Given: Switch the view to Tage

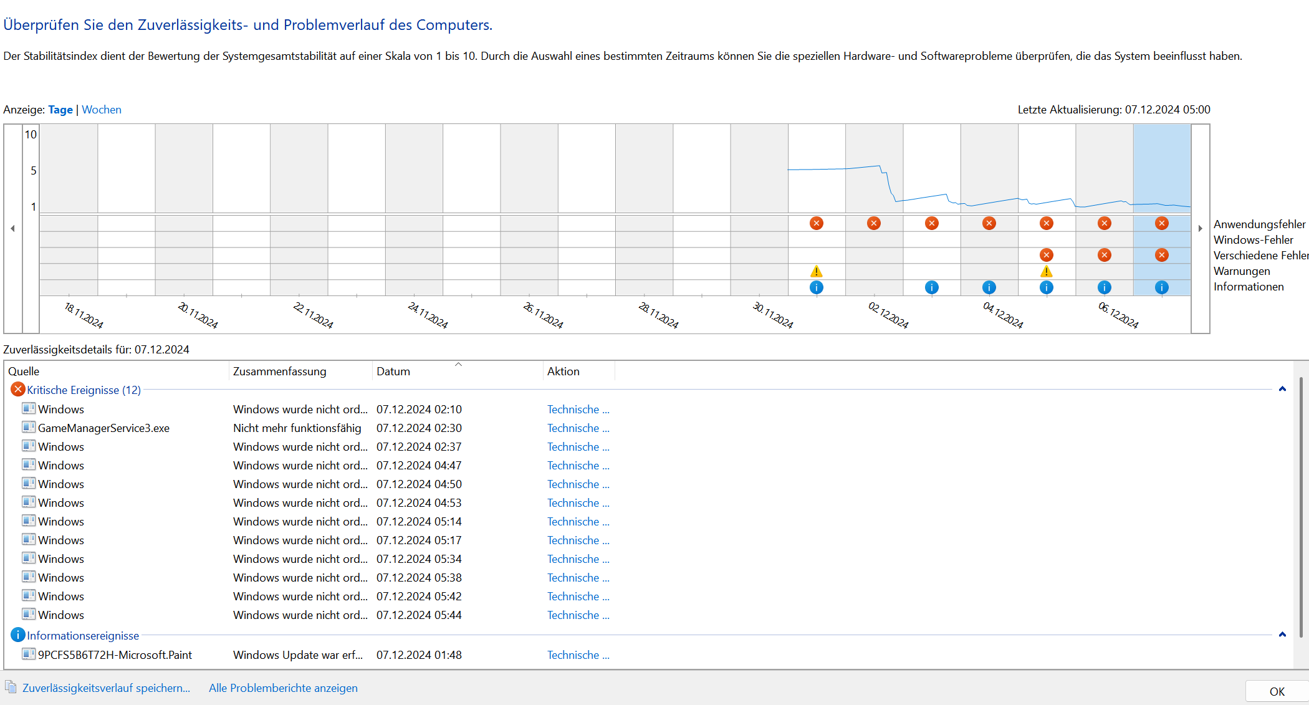Looking at the screenshot, I should click(x=60, y=110).
